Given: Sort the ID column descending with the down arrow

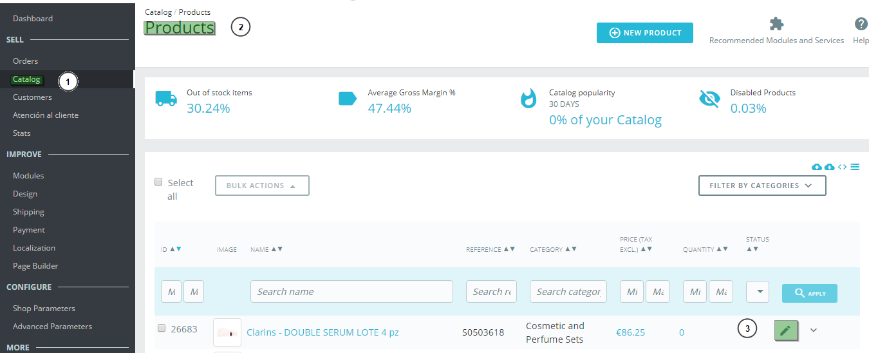Looking at the screenshot, I should pyautogui.click(x=178, y=249).
